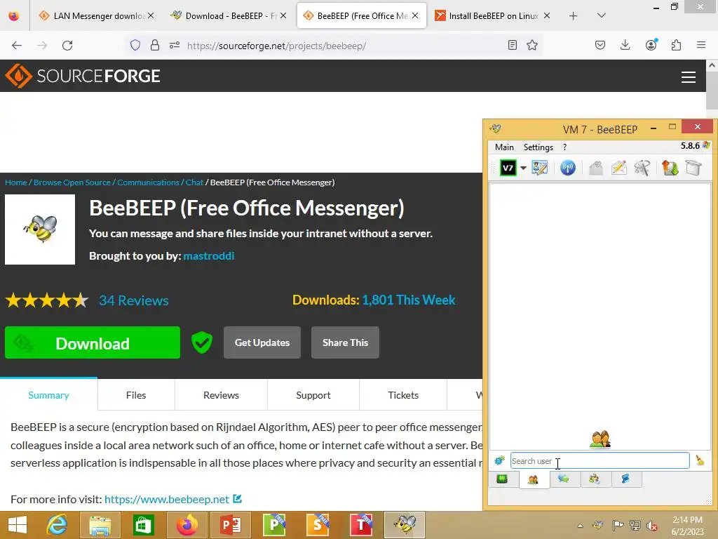Open the status dropdown arrow beside V7 avatar
Viewport: 718px width, 539px height.
pyautogui.click(x=523, y=168)
